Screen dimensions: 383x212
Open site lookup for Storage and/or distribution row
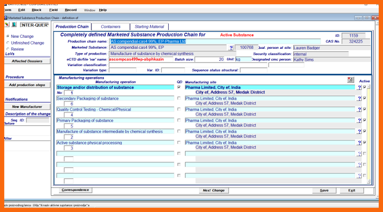point(359,88)
